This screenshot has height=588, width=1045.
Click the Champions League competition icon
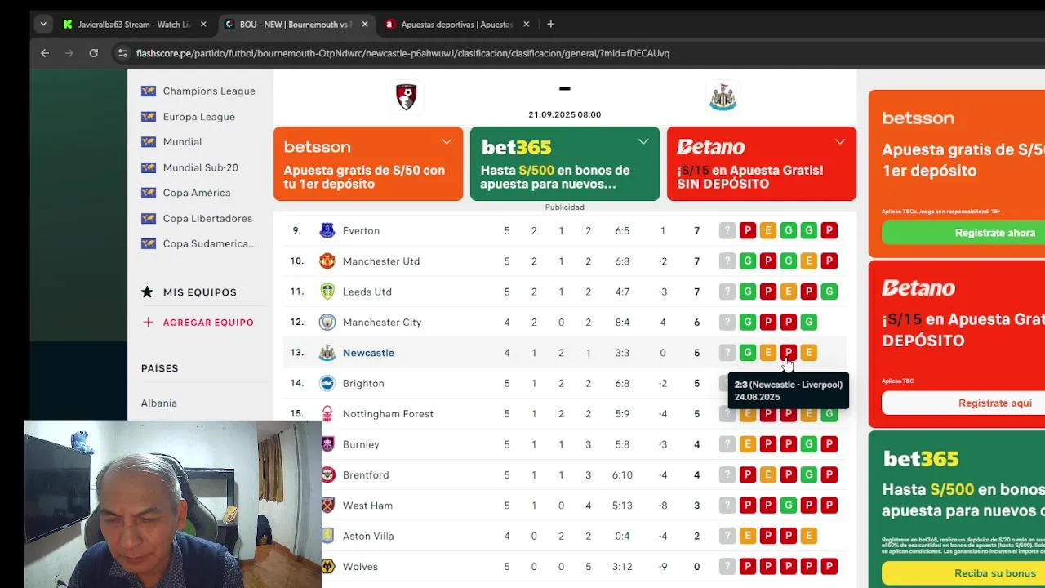click(149, 91)
